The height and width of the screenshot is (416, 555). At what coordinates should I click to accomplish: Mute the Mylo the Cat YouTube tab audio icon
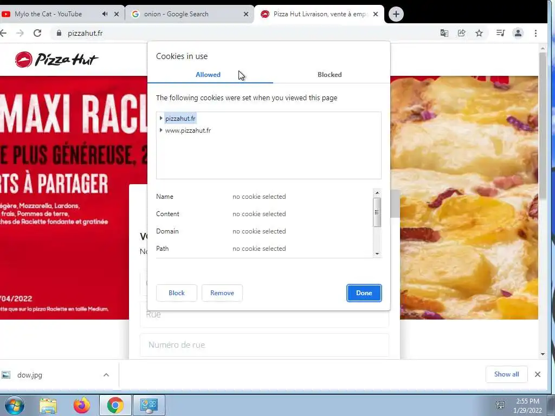(105, 14)
